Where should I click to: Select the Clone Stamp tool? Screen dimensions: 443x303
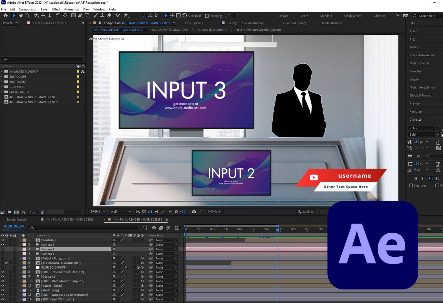point(102,16)
